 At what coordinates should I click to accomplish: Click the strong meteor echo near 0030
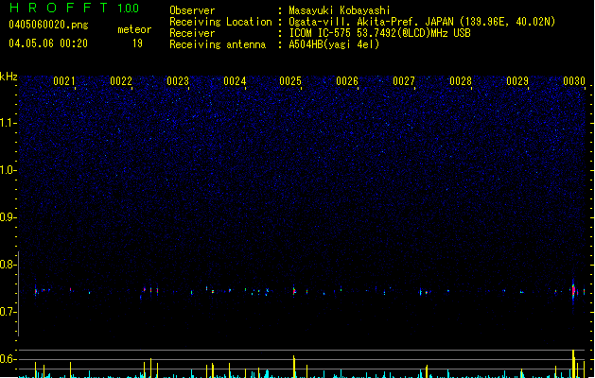[x=573, y=291]
